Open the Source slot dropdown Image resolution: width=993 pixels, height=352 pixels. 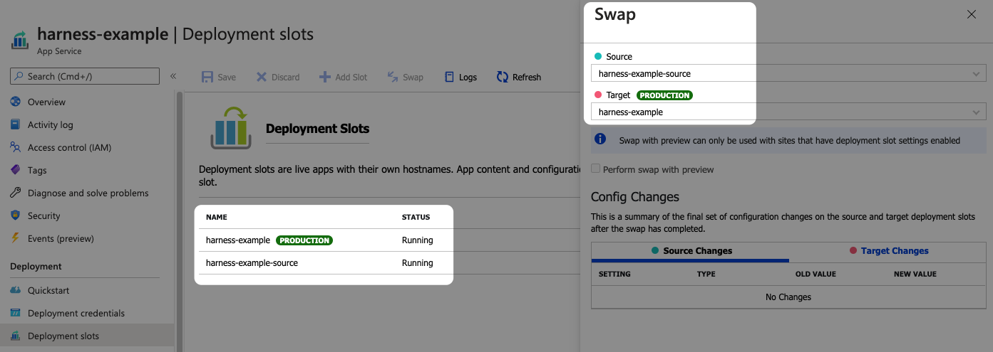(x=788, y=73)
